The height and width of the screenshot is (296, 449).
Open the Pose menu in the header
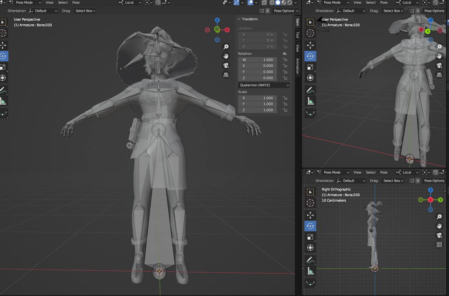click(76, 2)
